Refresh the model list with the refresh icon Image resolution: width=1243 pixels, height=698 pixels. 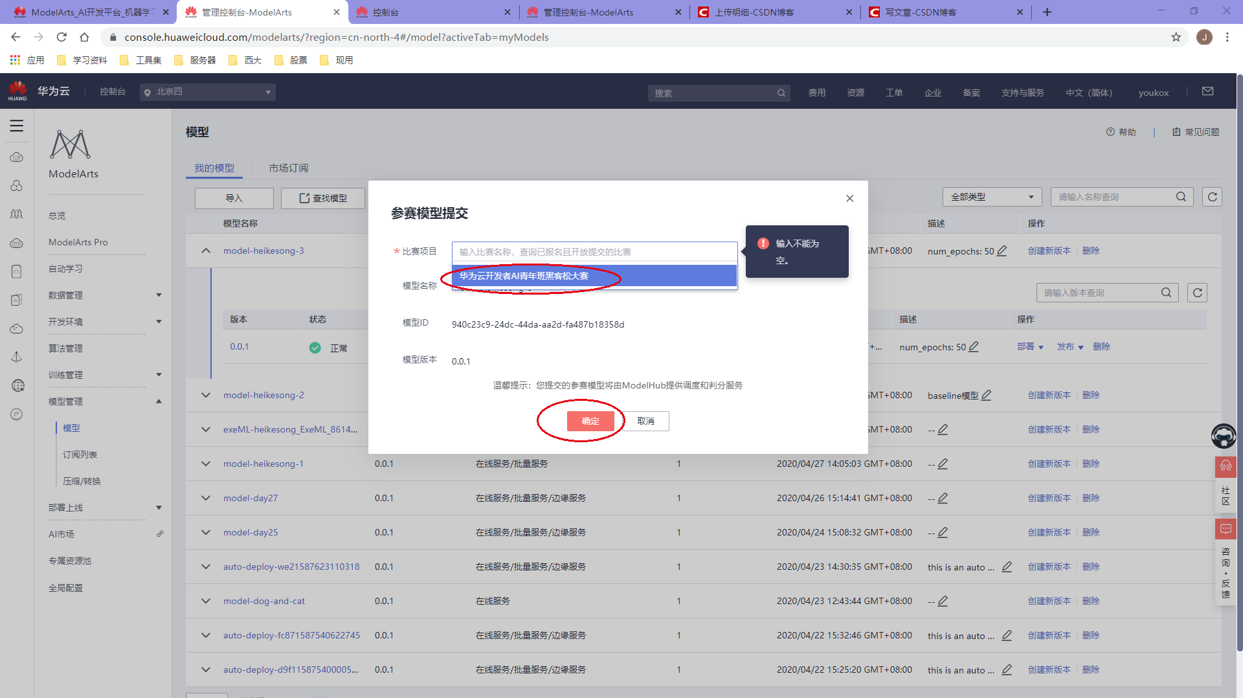coord(1212,197)
